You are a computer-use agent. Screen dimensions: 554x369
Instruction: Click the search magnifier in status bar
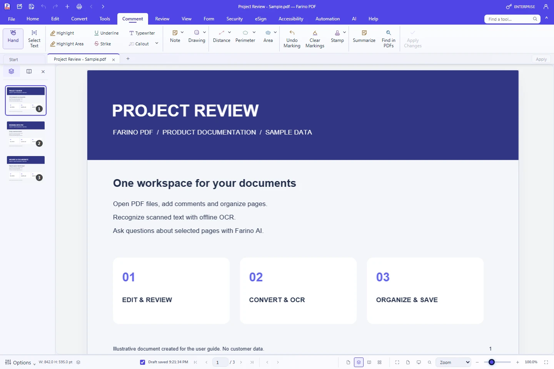point(429,362)
